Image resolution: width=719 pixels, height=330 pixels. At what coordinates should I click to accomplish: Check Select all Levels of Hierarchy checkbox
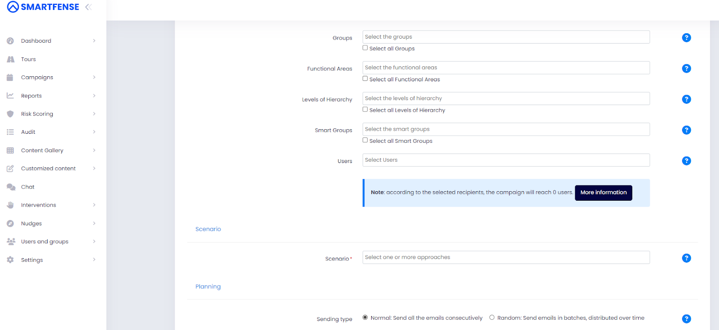tap(365, 109)
